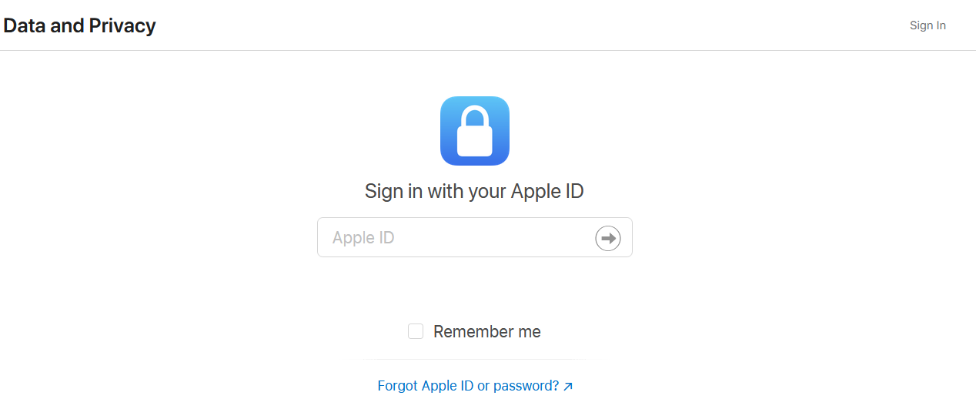
Task: Focus the Apple ID text field
Action: 454,237
